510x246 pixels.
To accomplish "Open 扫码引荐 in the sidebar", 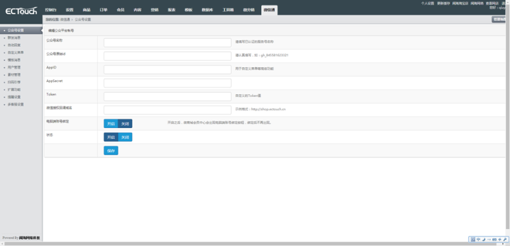I will 14,82.
